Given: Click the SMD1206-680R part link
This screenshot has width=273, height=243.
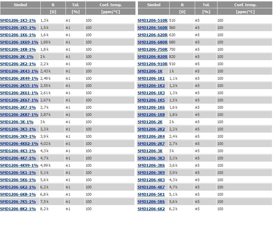Looking at the screenshot, I should pyautogui.click(x=152, y=42).
